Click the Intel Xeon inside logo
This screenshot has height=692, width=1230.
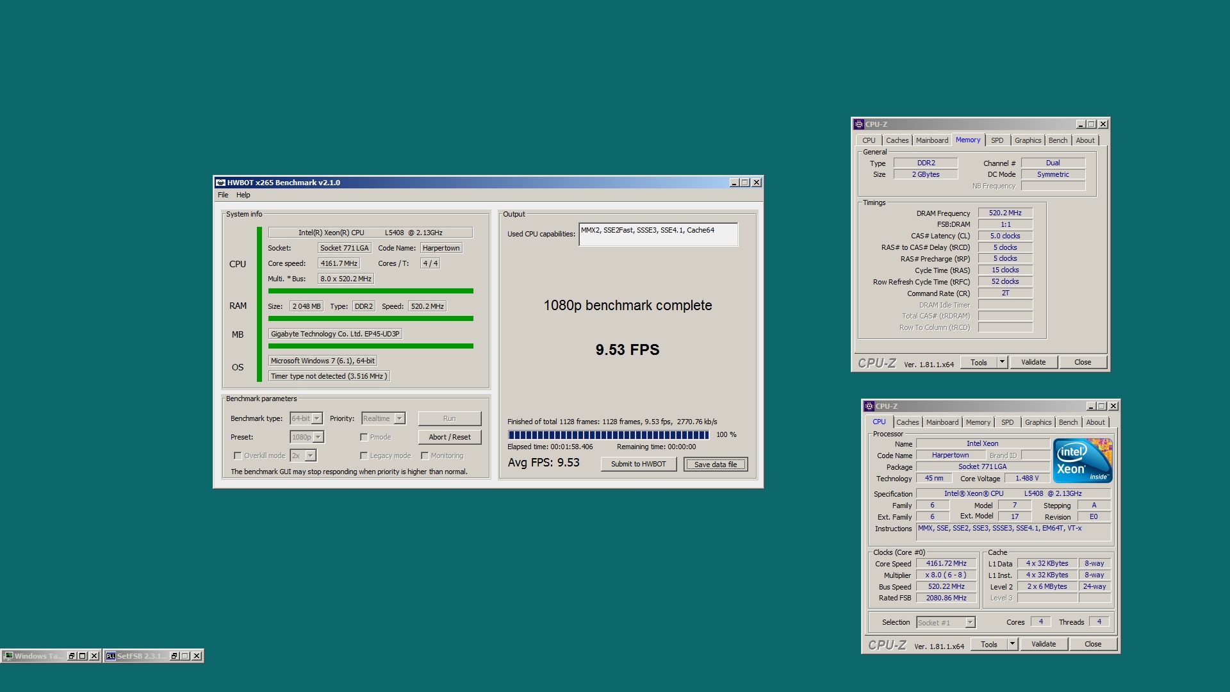(1083, 461)
